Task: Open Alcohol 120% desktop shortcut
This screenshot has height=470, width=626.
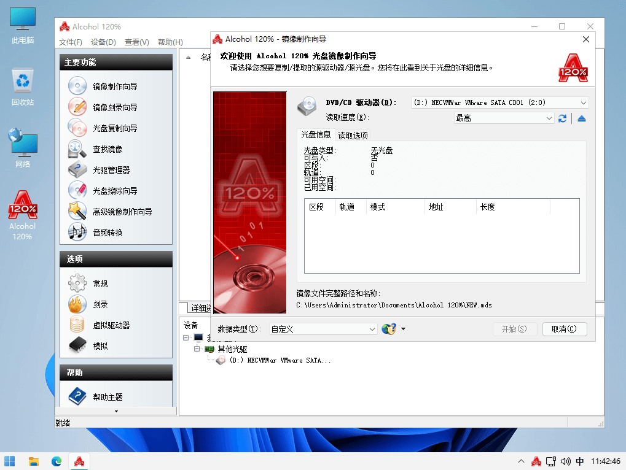Action: [22, 215]
